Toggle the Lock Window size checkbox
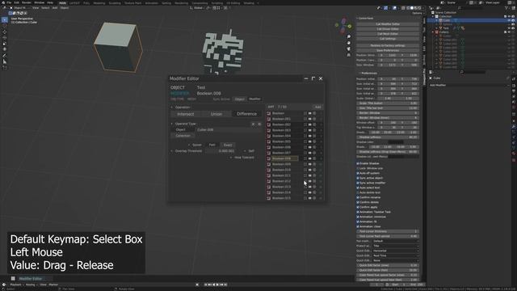 (358, 168)
